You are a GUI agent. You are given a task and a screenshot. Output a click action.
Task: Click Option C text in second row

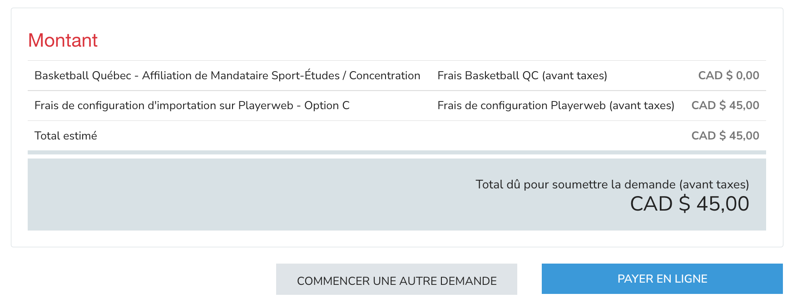coord(327,106)
